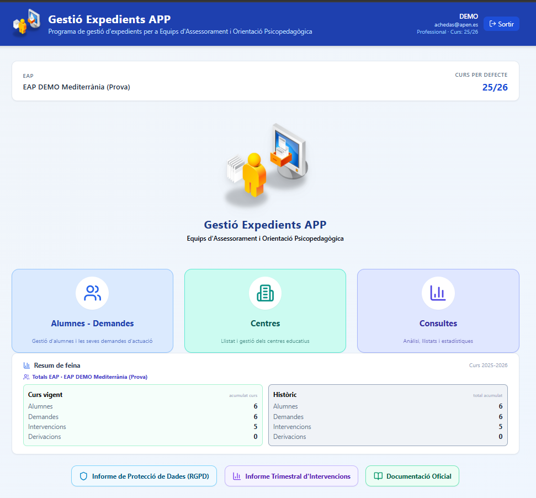Click 'Llistat i gestió dels centres educatius'
The height and width of the screenshot is (498, 536).
click(266, 341)
